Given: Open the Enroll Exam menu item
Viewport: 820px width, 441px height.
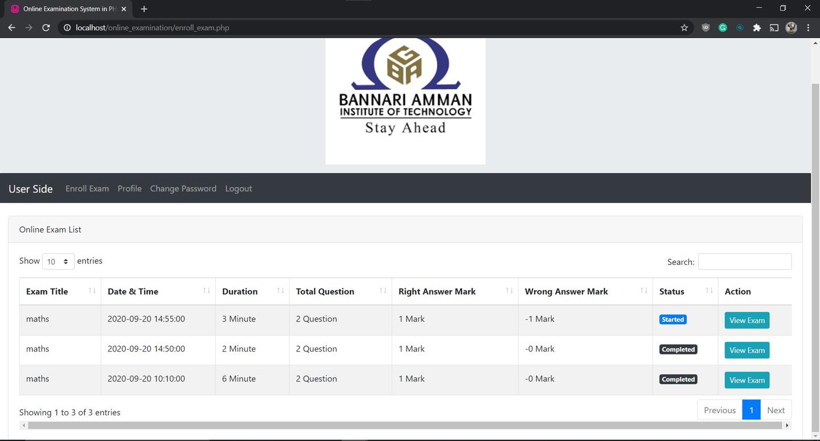Looking at the screenshot, I should [x=87, y=189].
